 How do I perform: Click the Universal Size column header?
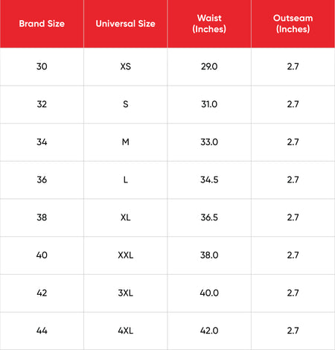[126, 24]
